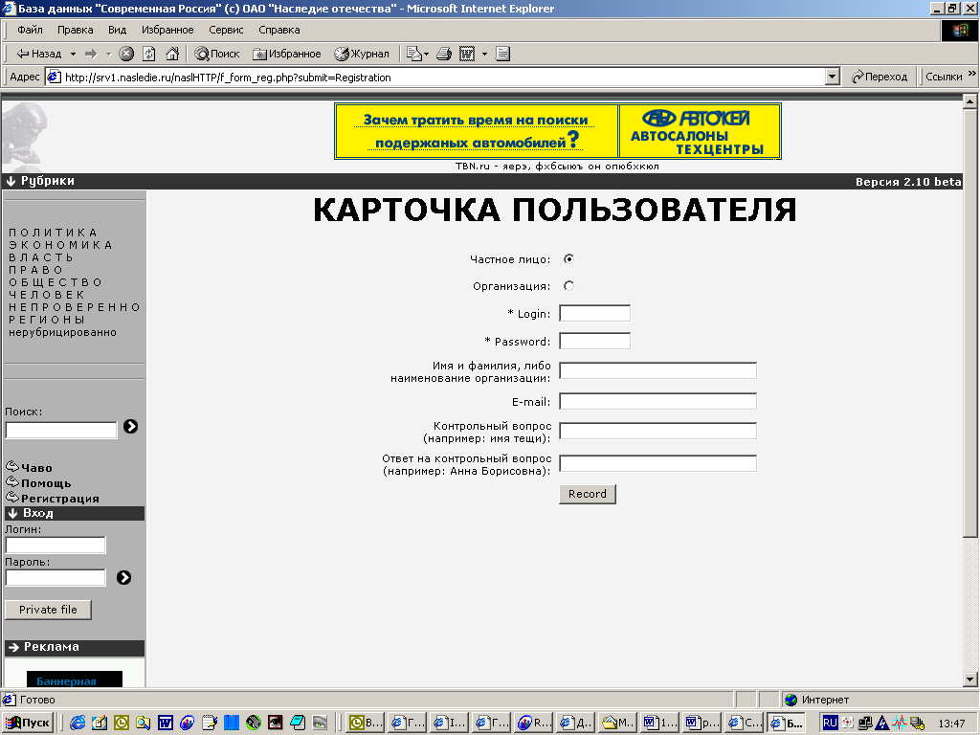Click the page icon in the address bar
The image size is (980, 735).
click(x=55, y=77)
